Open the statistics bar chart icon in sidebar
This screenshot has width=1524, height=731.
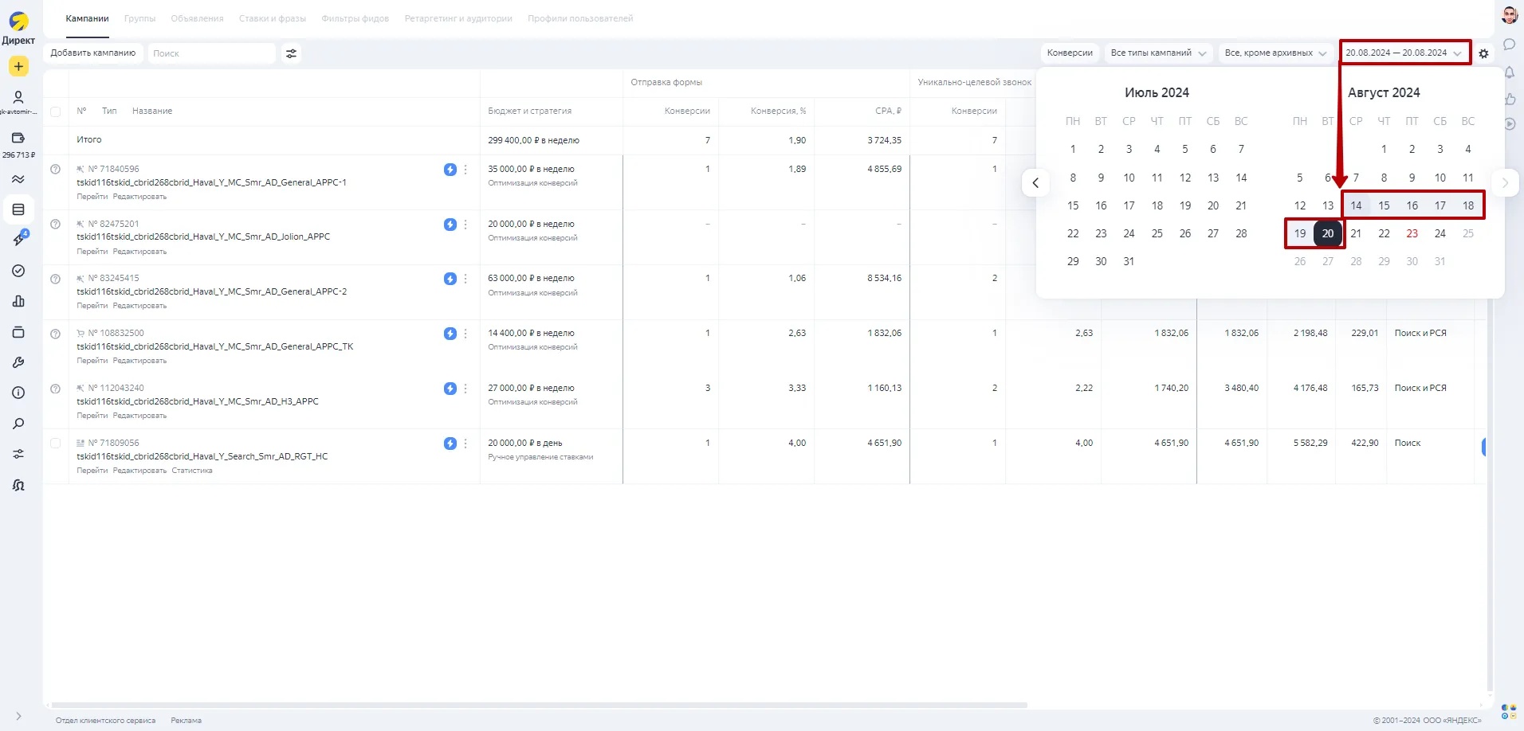(18, 301)
